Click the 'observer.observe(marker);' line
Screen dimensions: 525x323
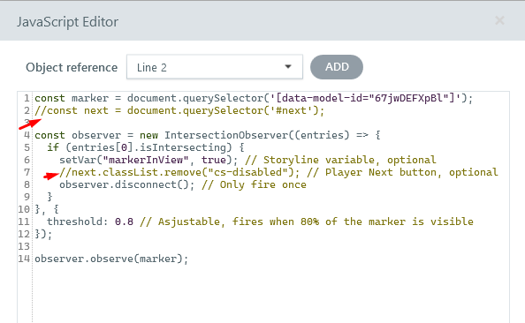tap(111, 259)
